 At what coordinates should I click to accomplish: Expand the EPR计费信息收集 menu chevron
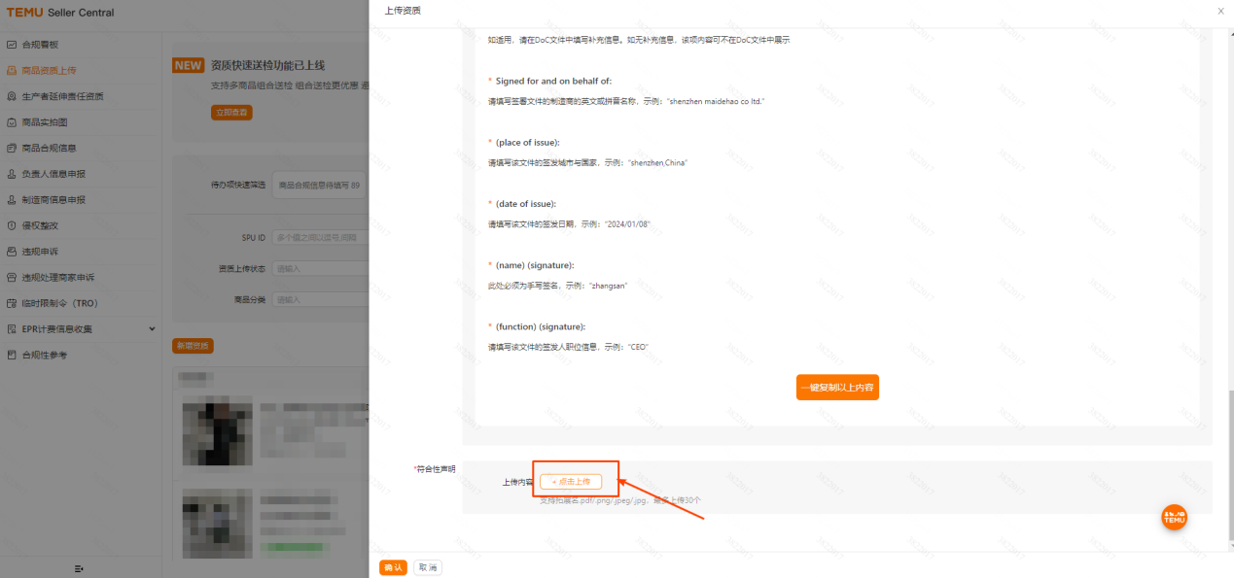click(x=152, y=328)
